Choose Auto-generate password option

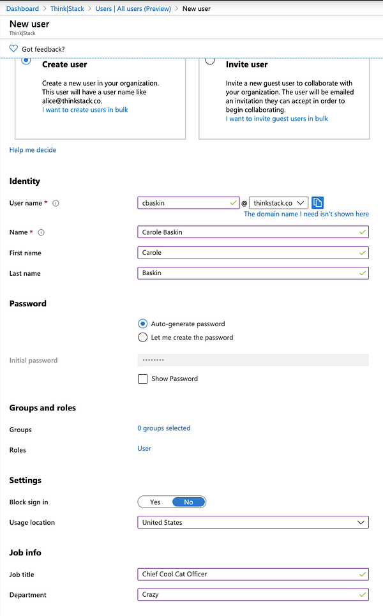[x=143, y=324]
